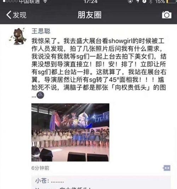Tap the battery icon in status bar
The width and height of the screenshot is (177, 189).
[172, 1]
